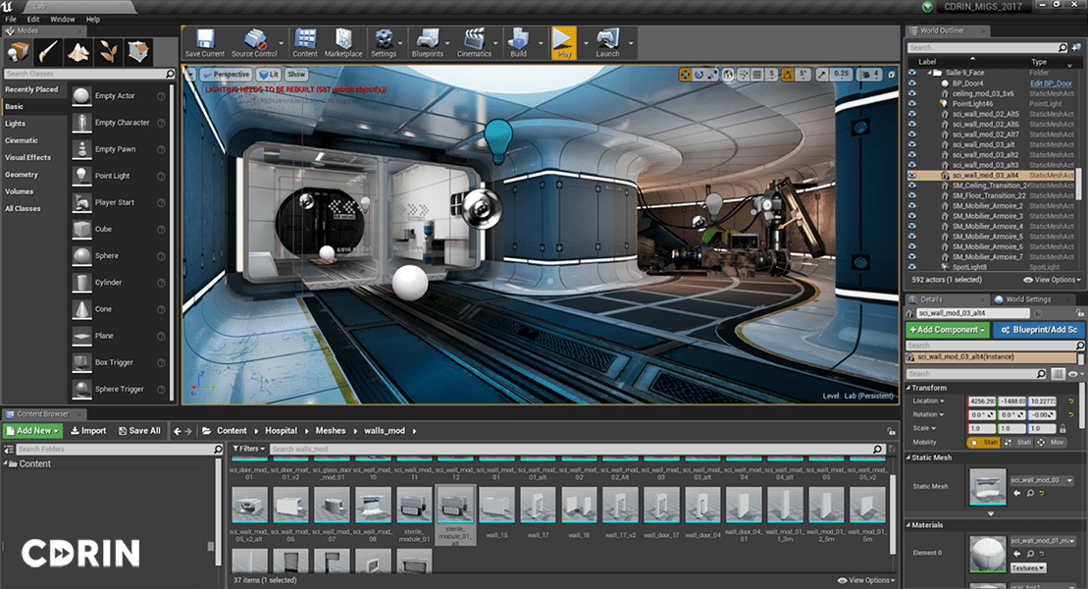Screen dimensions: 1088x589
Task: Set Mobility to Movable
Action: pos(1052,443)
